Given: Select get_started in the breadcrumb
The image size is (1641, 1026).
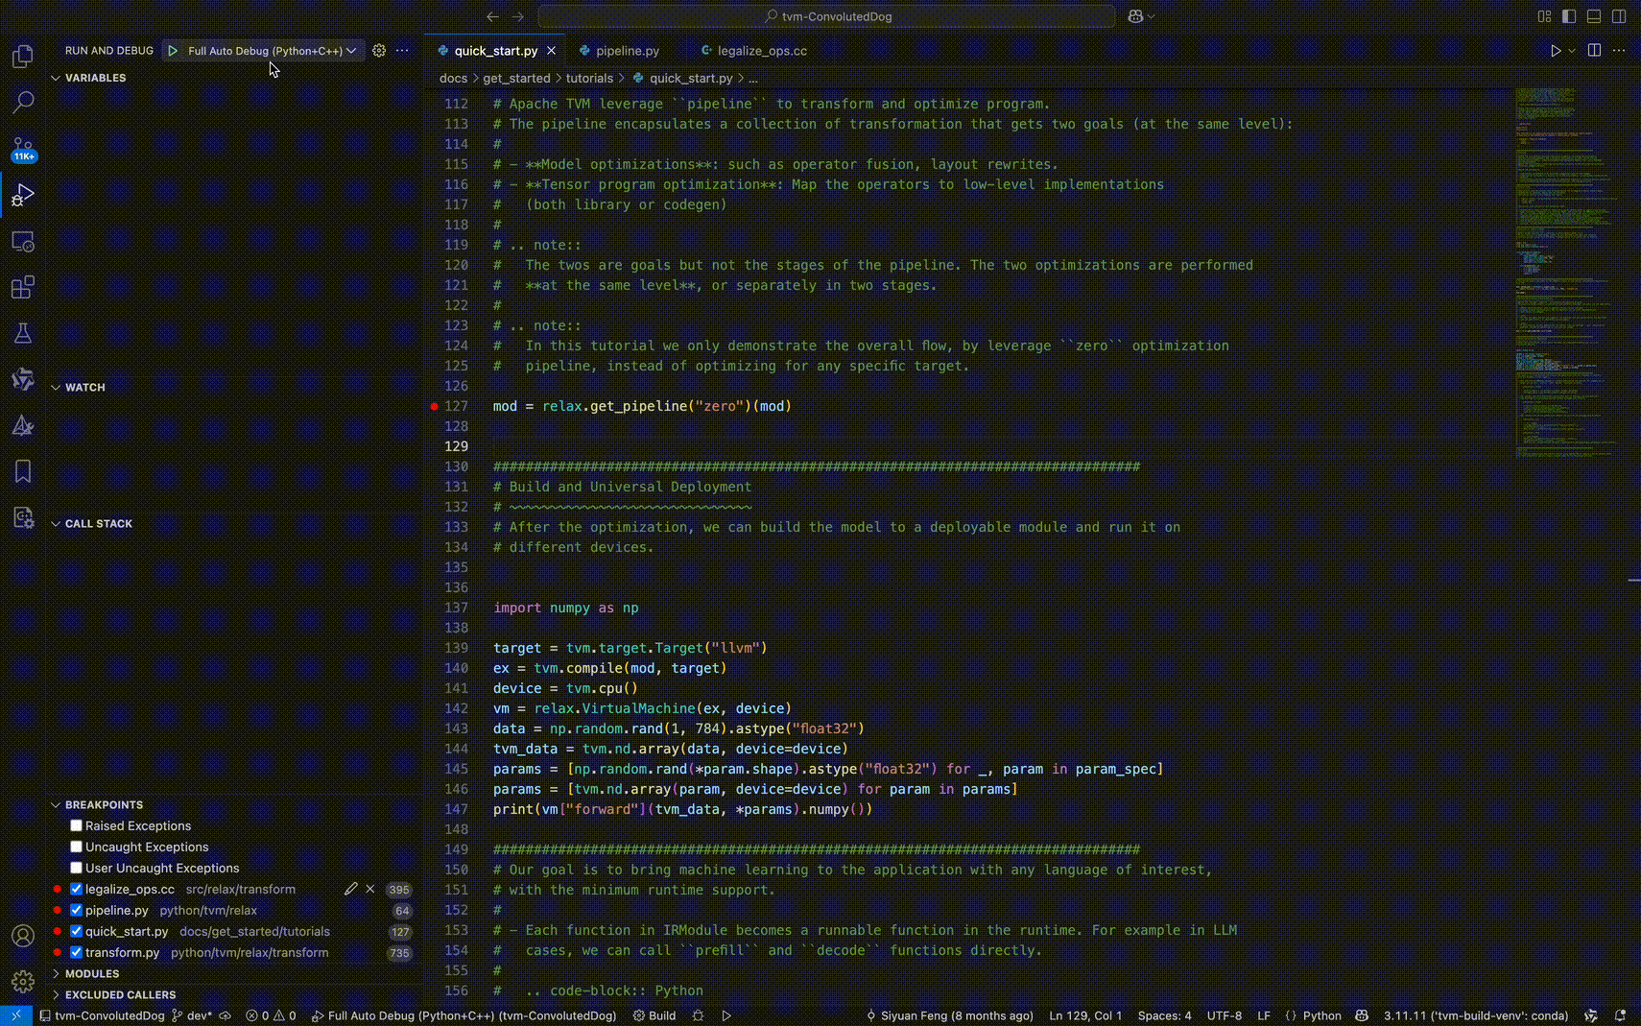Looking at the screenshot, I should pos(516,79).
